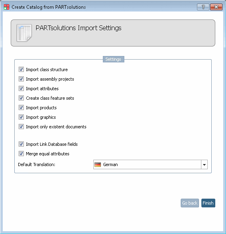Viewport: 226px width, 234px height.
Task: Uncheck Create class feature sets
Action: [x=21, y=98]
